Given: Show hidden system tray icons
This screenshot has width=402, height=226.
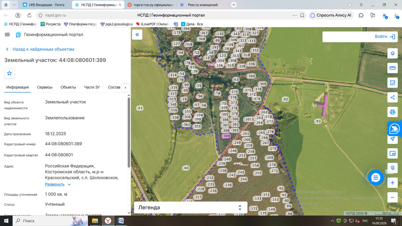Looking at the screenshot, I should click(x=332, y=221).
